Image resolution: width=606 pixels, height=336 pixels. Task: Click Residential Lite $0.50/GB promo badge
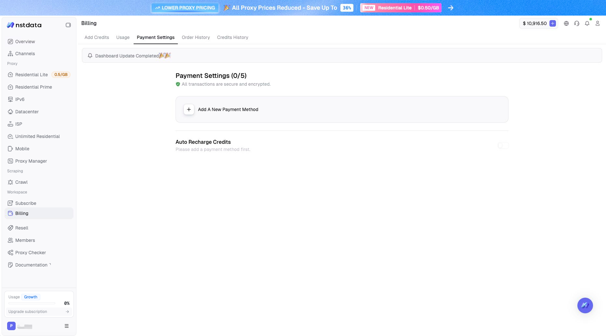point(401,8)
